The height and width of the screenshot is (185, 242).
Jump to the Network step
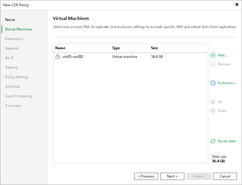pyautogui.click(x=12, y=48)
